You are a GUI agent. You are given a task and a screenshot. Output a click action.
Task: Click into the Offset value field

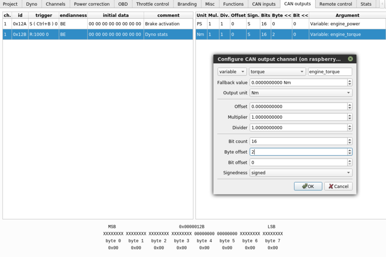(x=299, y=106)
